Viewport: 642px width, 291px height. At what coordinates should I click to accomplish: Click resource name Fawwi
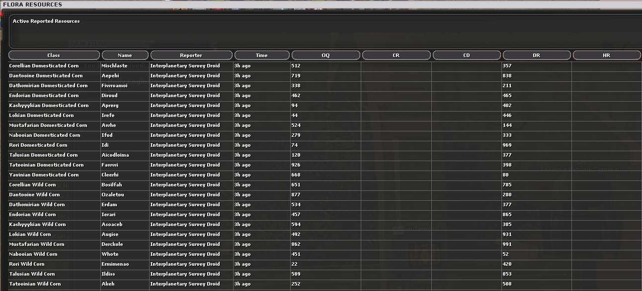tap(110, 165)
